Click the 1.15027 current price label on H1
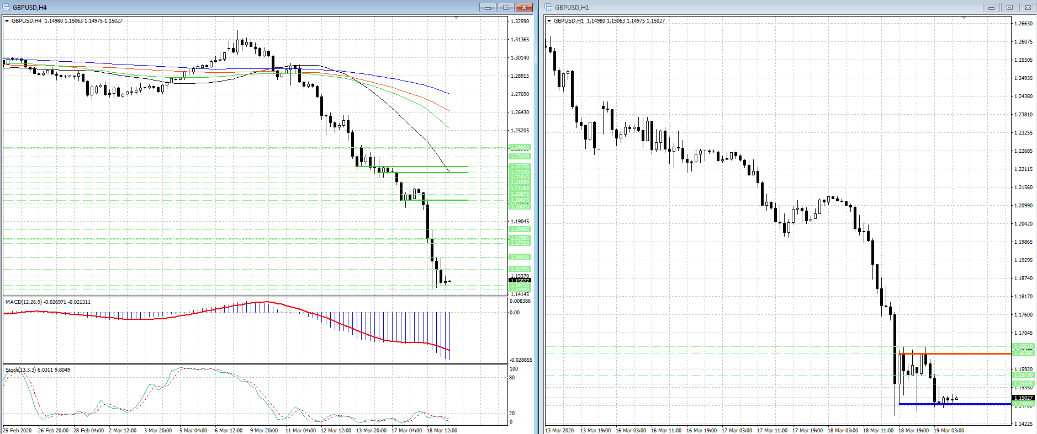The image size is (1037, 434). [x=1023, y=398]
